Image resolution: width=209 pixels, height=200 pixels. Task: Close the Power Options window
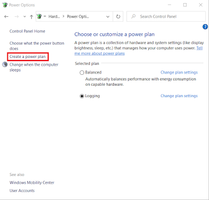click(x=201, y=5)
